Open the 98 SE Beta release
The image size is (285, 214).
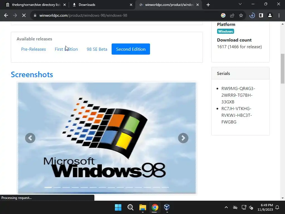tap(97, 49)
